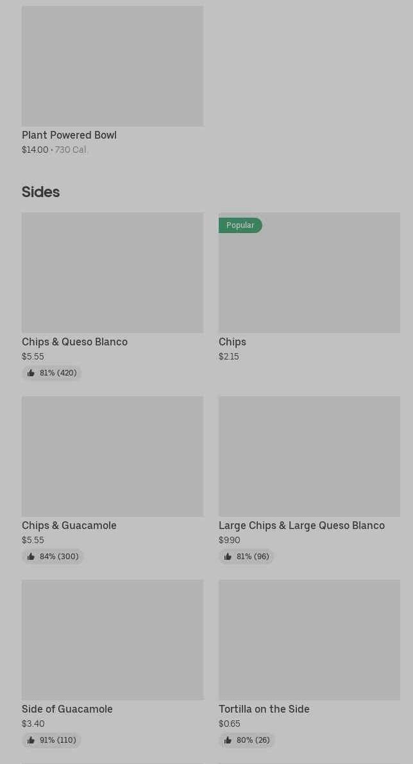Image resolution: width=413 pixels, height=764 pixels.
Task: Open the Tortilla on the Side photo
Action: click(x=309, y=640)
